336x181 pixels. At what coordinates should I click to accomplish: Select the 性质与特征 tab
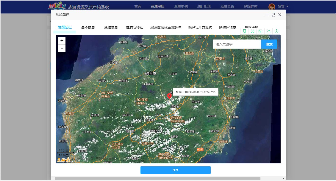(x=134, y=27)
